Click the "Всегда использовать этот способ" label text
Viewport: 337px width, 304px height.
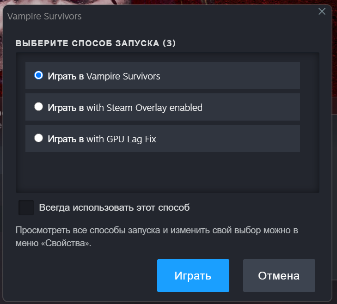[x=115, y=207]
